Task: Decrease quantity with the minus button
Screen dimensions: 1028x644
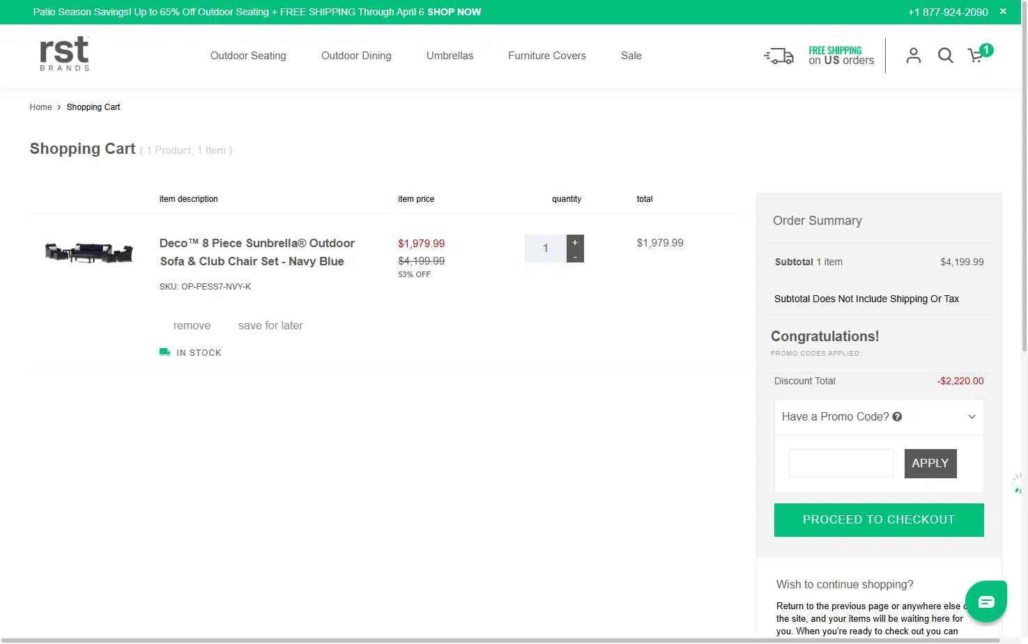Action: pyautogui.click(x=575, y=256)
